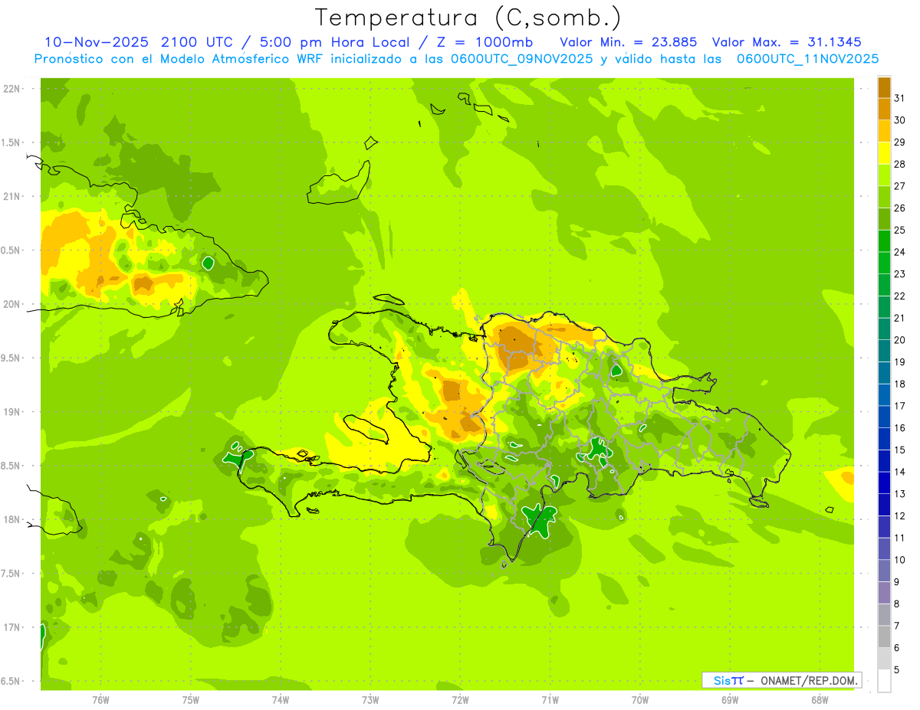Image resolution: width=920 pixels, height=710 pixels.
Task: Click the legend value '22'
Action: coord(900,296)
